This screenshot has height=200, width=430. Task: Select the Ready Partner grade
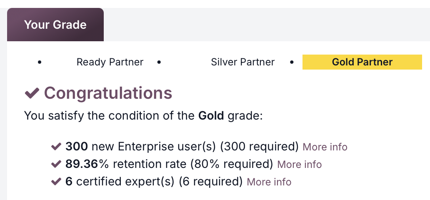110,62
